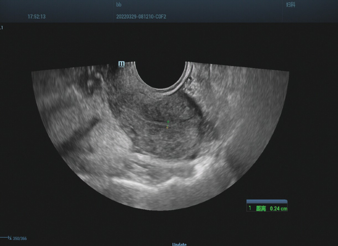Click the timestamp 17:52:13

pyautogui.click(x=37, y=17)
